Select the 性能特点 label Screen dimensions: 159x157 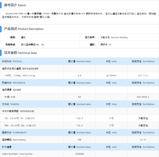coord(11,45)
